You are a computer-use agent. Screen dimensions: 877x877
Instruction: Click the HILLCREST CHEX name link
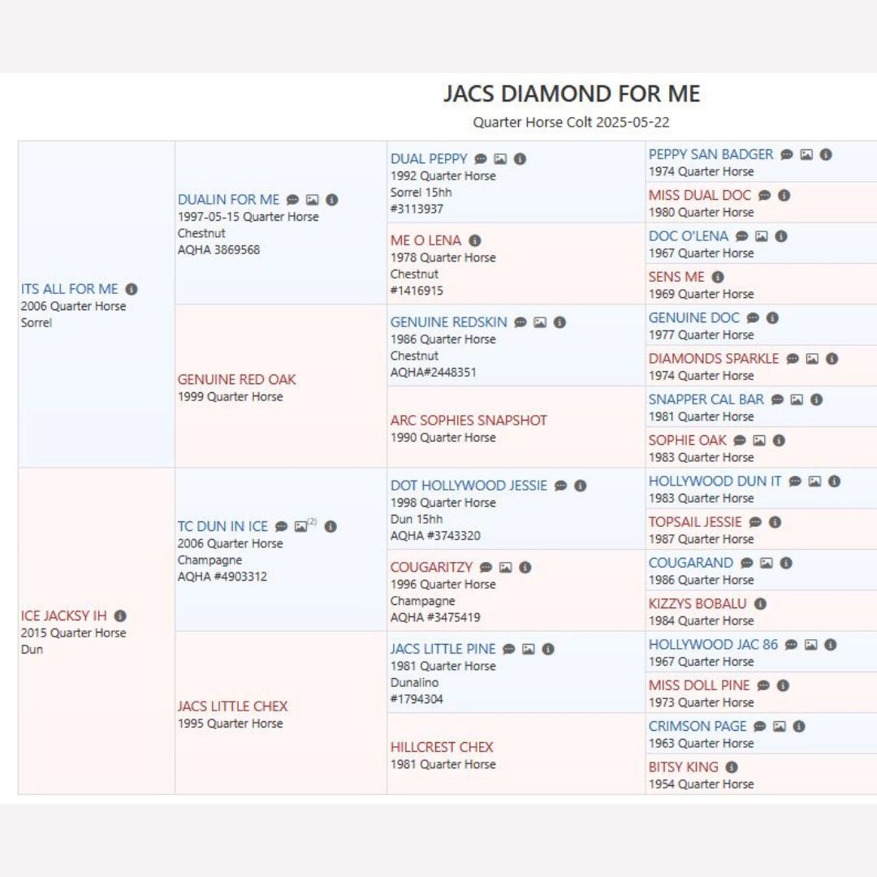click(x=442, y=747)
